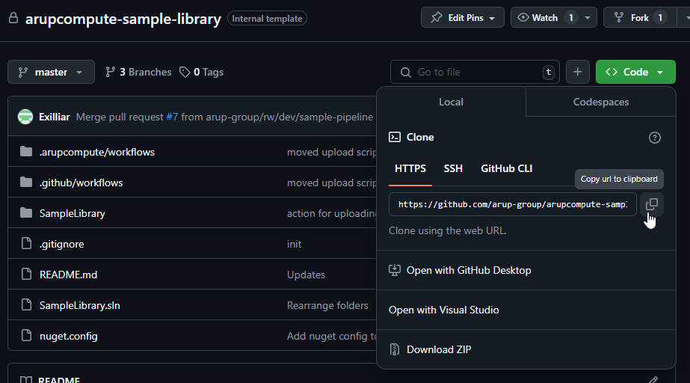This screenshot has width=690, height=383.
Task: Click Exilliar's avatar image
Action: [25, 117]
